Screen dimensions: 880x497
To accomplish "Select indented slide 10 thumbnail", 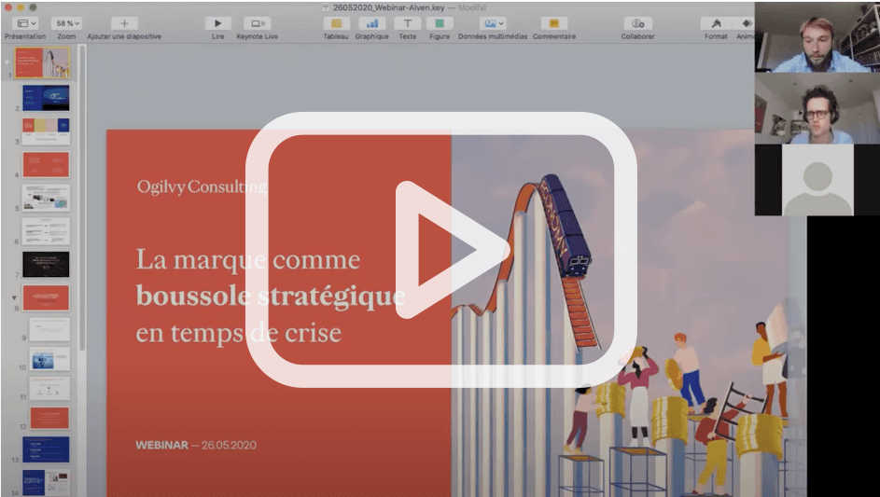I will click(50, 359).
